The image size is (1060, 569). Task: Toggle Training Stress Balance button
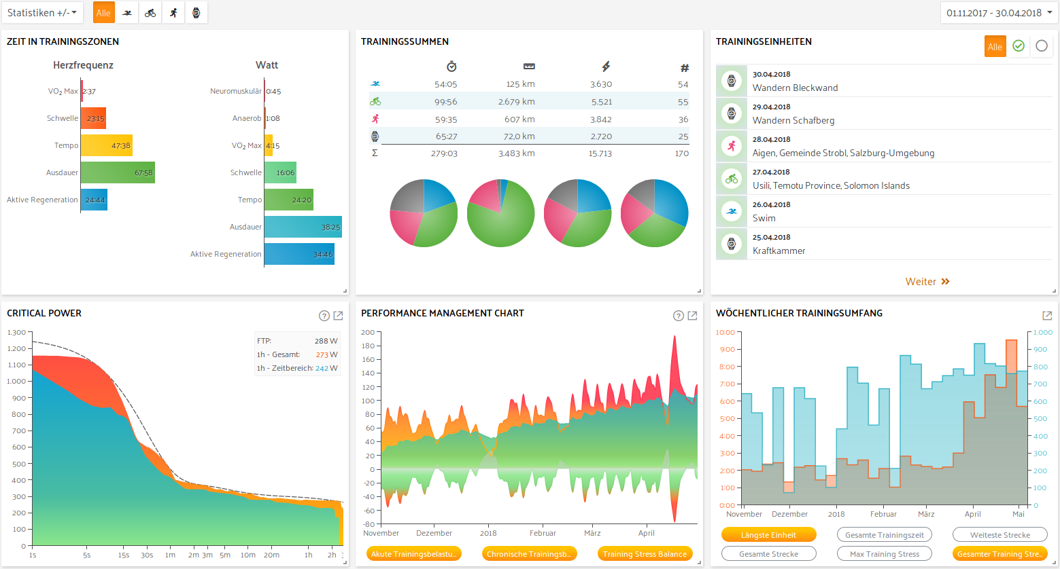645,554
